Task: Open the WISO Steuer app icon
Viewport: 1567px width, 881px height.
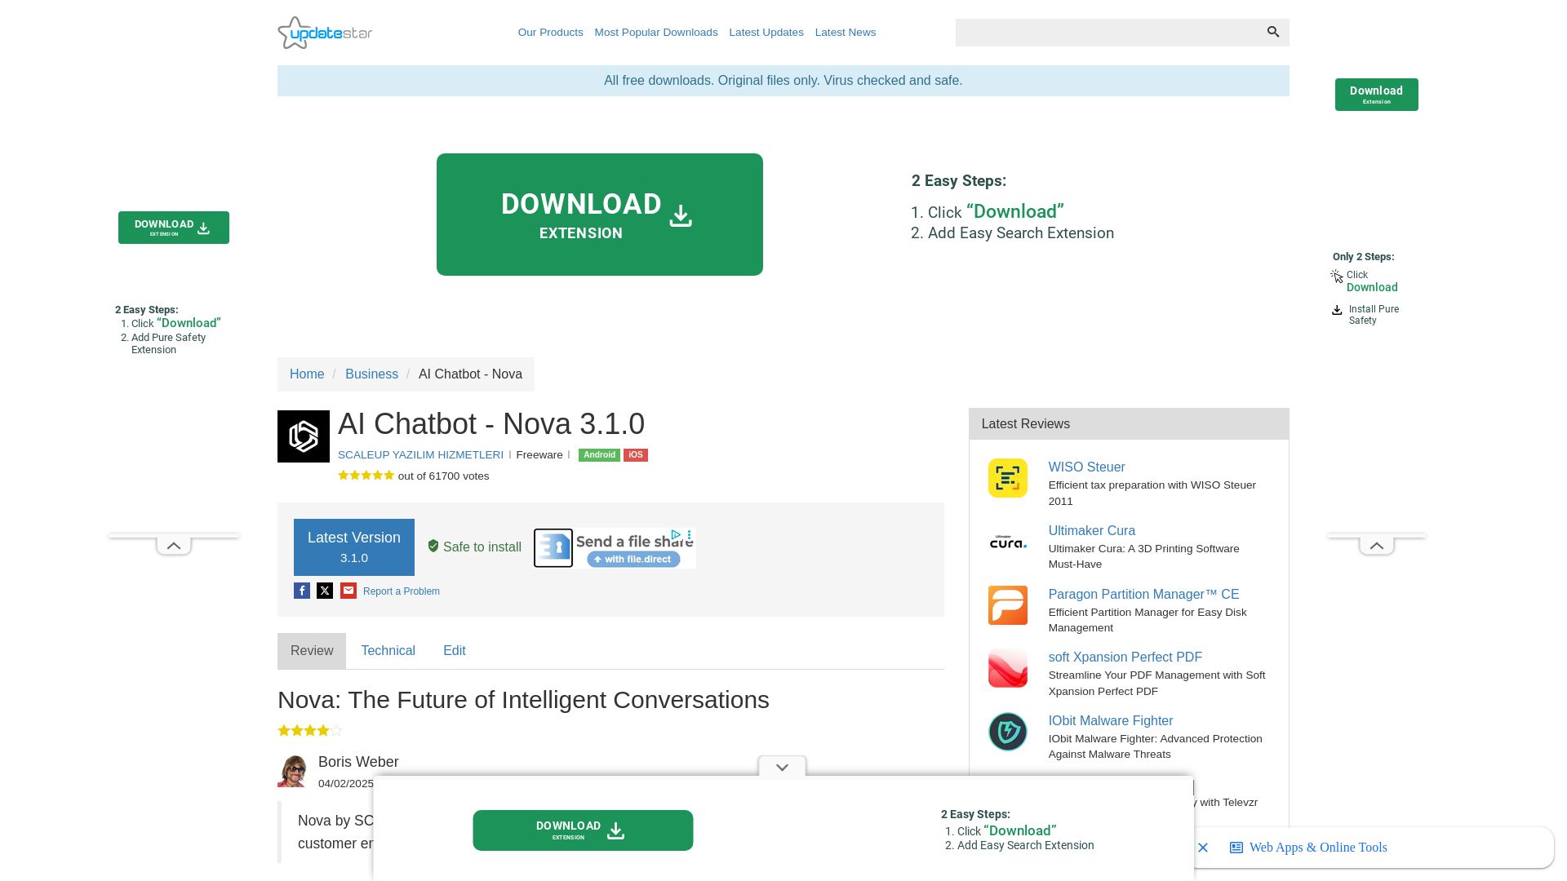Action: pos(1008,478)
